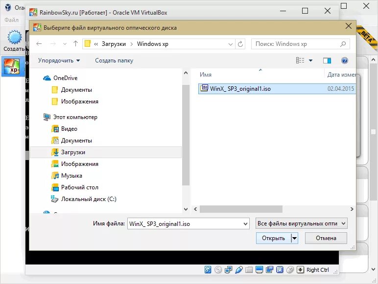
Task: Go back with the left arrow navigation button
Action: click(x=39, y=44)
